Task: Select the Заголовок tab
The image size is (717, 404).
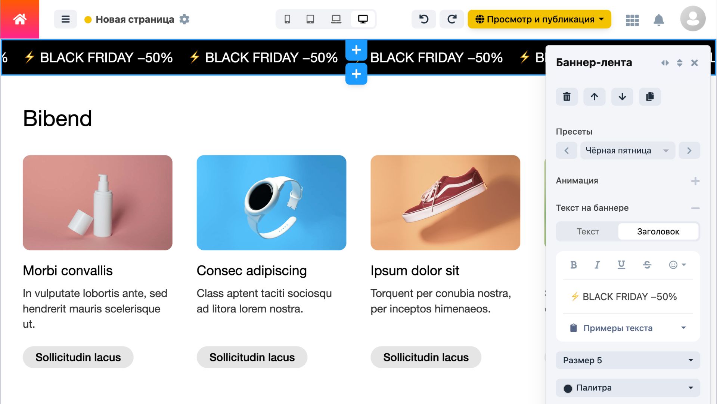Action: [x=658, y=232]
